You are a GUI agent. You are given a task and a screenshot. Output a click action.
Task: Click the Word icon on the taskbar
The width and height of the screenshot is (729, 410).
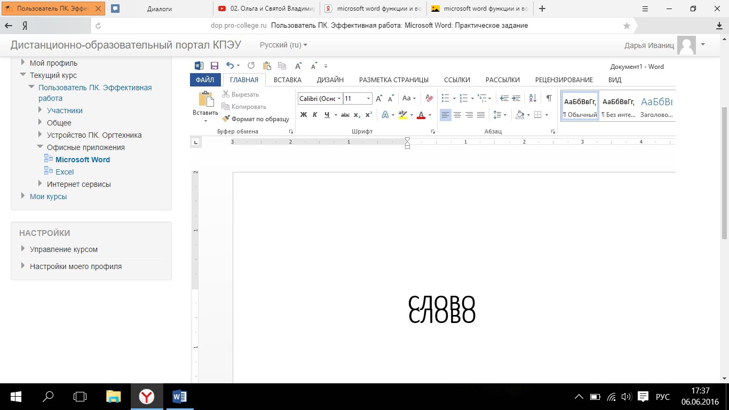click(x=179, y=397)
